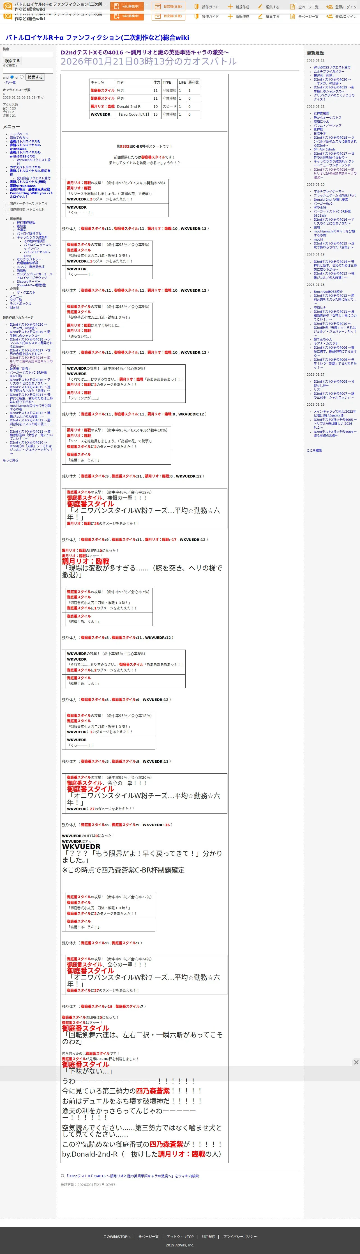Open フラッシュゲーム @Wiki Port link
Viewport: 360px width, 1254px height.
(x=335, y=195)
